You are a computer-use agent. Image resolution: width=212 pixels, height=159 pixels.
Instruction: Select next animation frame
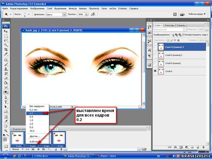click(44, 149)
